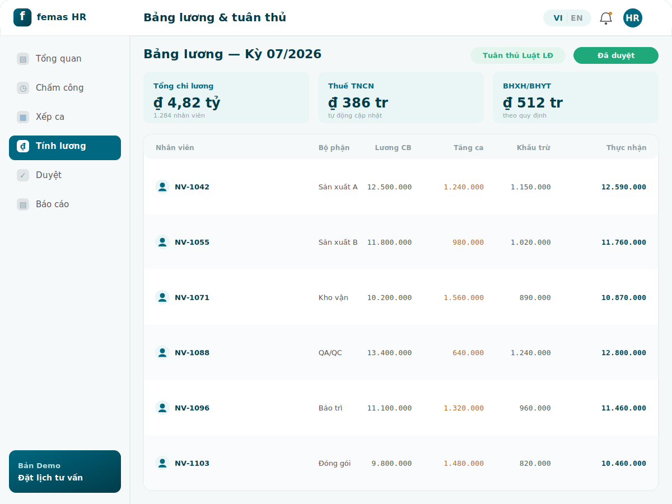Screen dimensions: 672x504
Task: Click the Chấm công clock icon
Action: pos(23,88)
